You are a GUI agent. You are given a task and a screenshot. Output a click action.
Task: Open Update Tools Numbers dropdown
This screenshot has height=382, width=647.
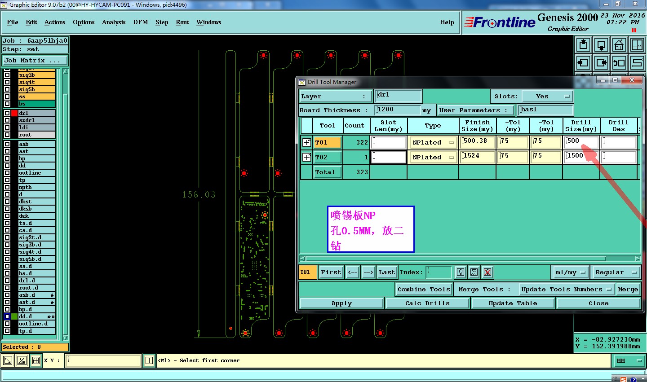[566, 290]
